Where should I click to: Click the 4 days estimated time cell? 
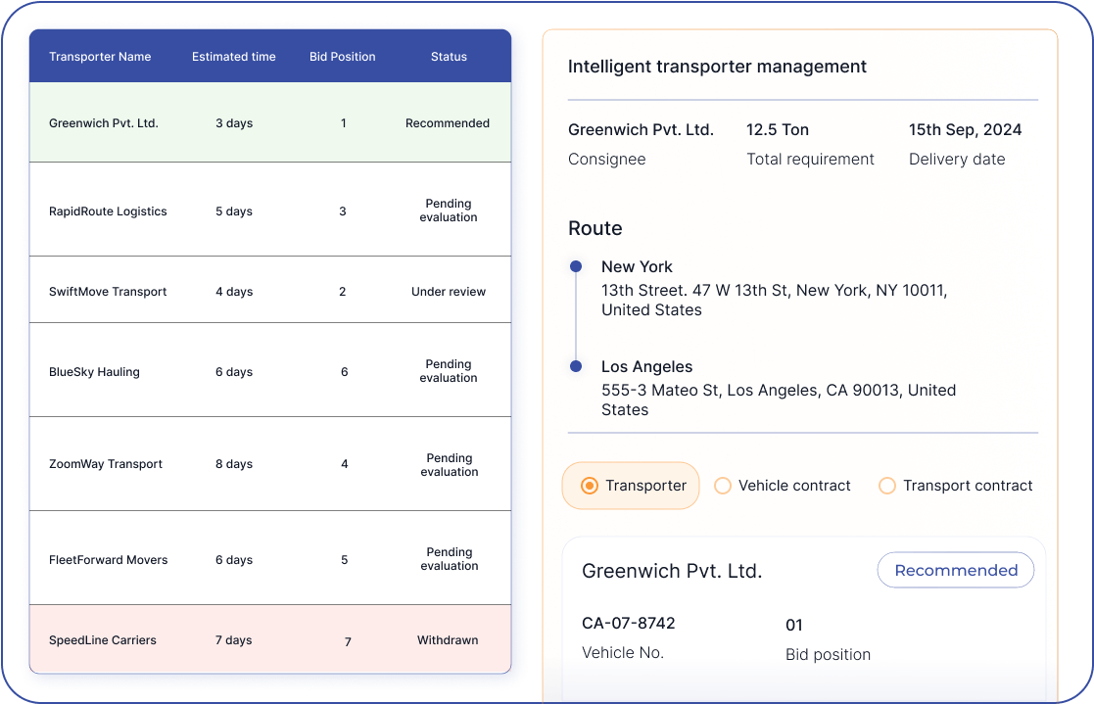pyautogui.click(x=234, y=292)
